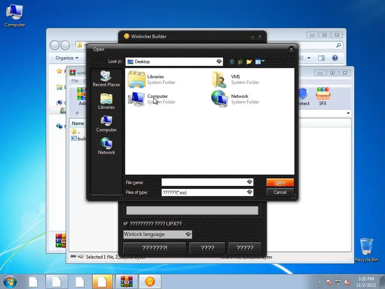The width and height of the screenshot is (385, 289).
Task: Click the Name column header in WinRAR
Action: [78, 123]
